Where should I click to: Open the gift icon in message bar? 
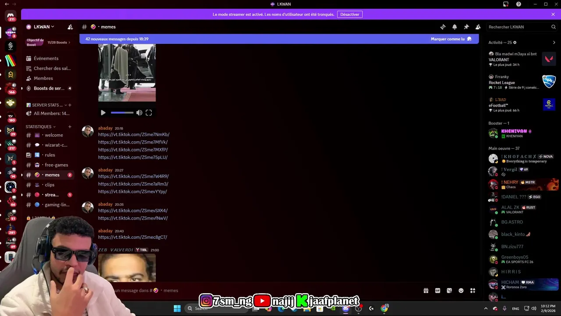[426, 291]
